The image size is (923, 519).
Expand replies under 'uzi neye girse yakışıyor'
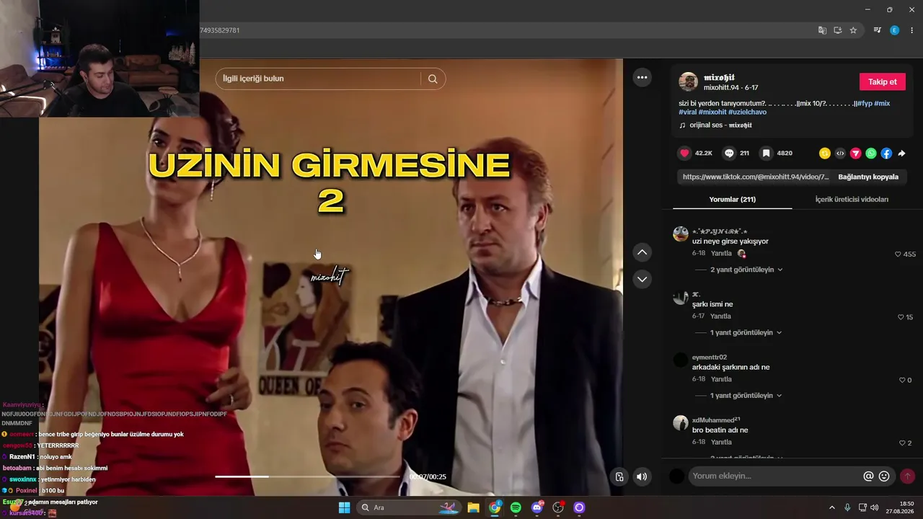[x=746, y=270]
